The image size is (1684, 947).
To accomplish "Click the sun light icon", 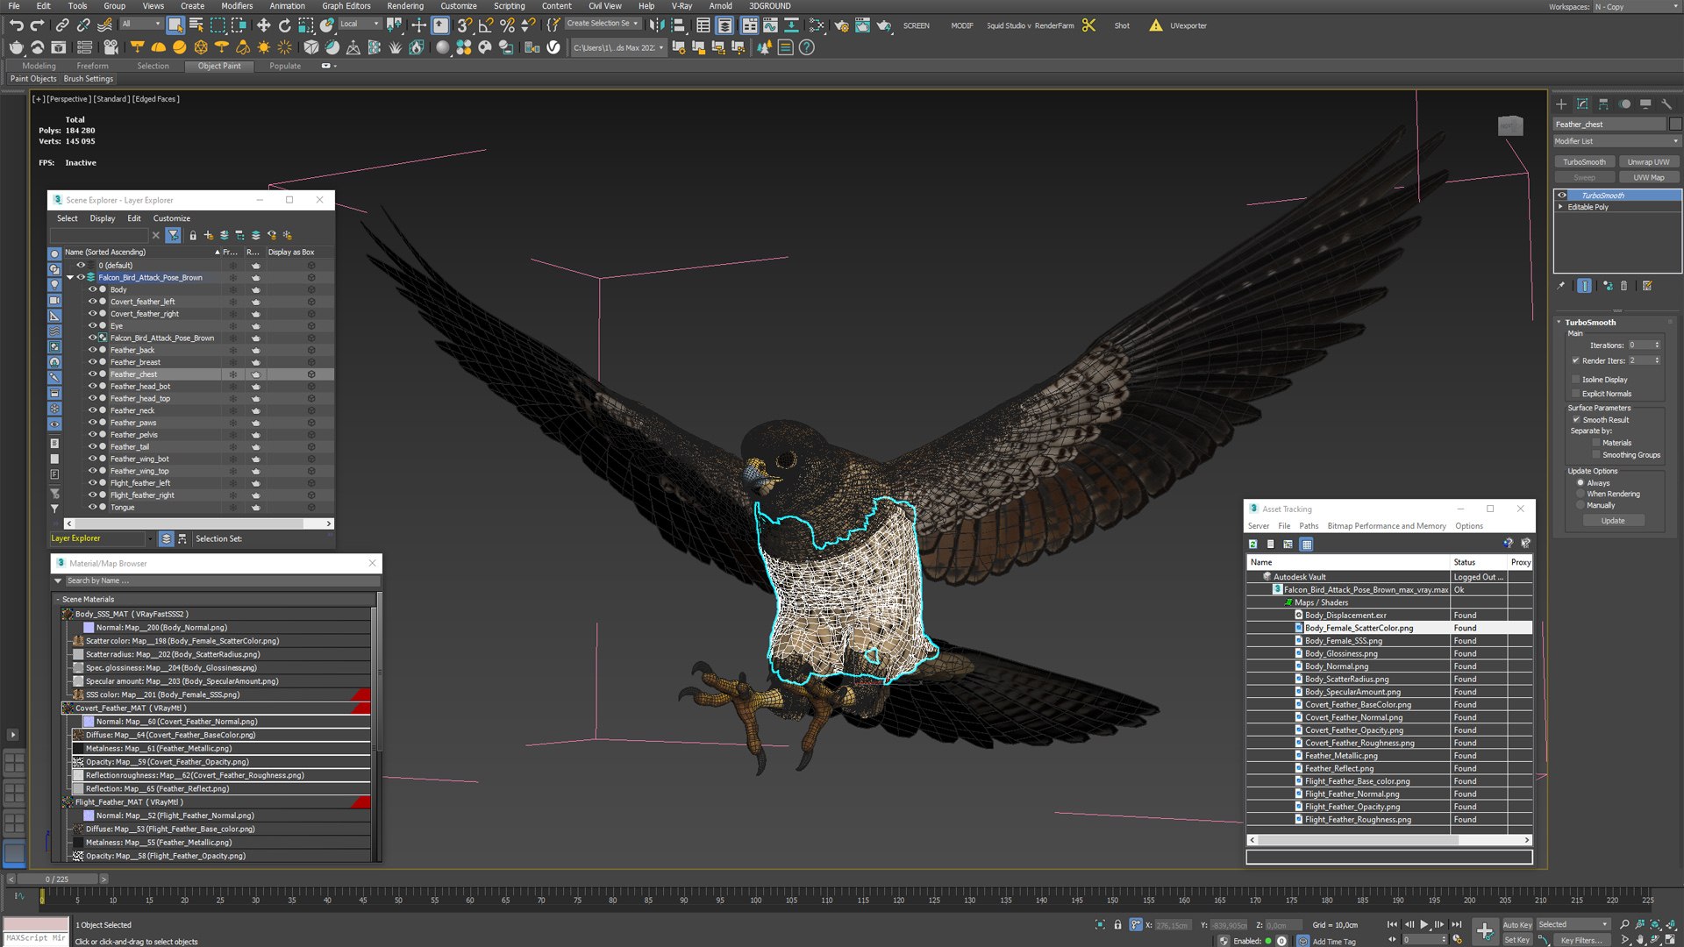I will 264,47.
